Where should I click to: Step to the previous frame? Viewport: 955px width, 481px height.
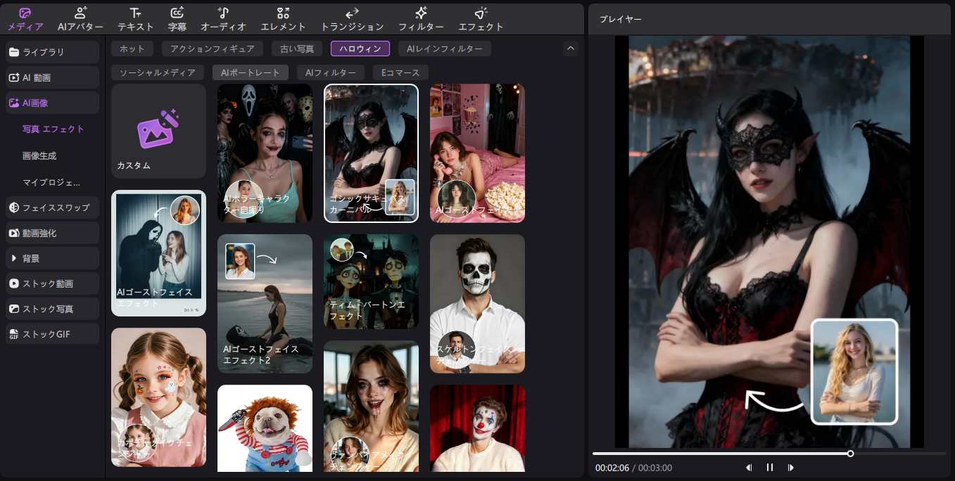[749, 468]
